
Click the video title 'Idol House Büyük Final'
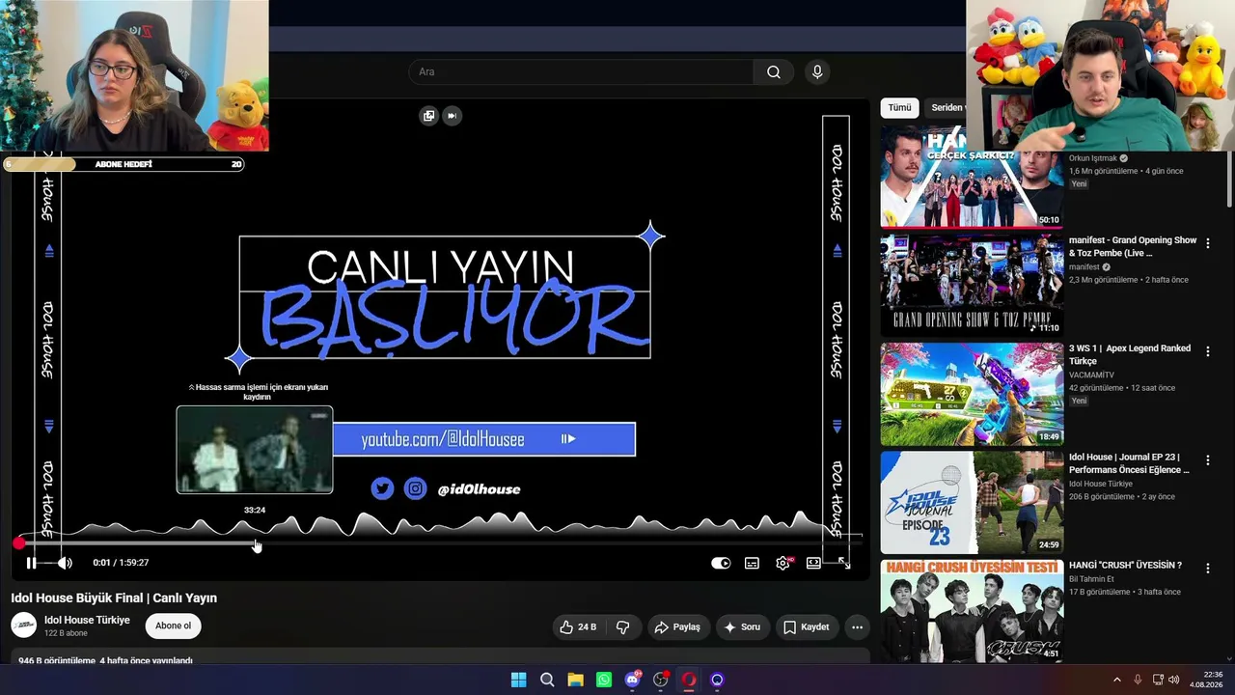click(114, 598)
